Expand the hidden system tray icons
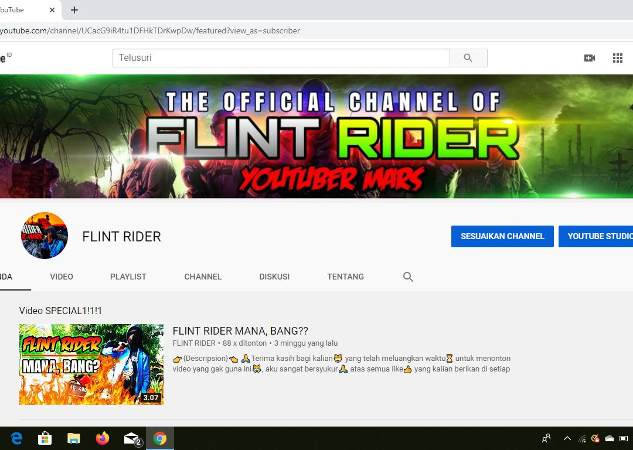 (567, 438)
